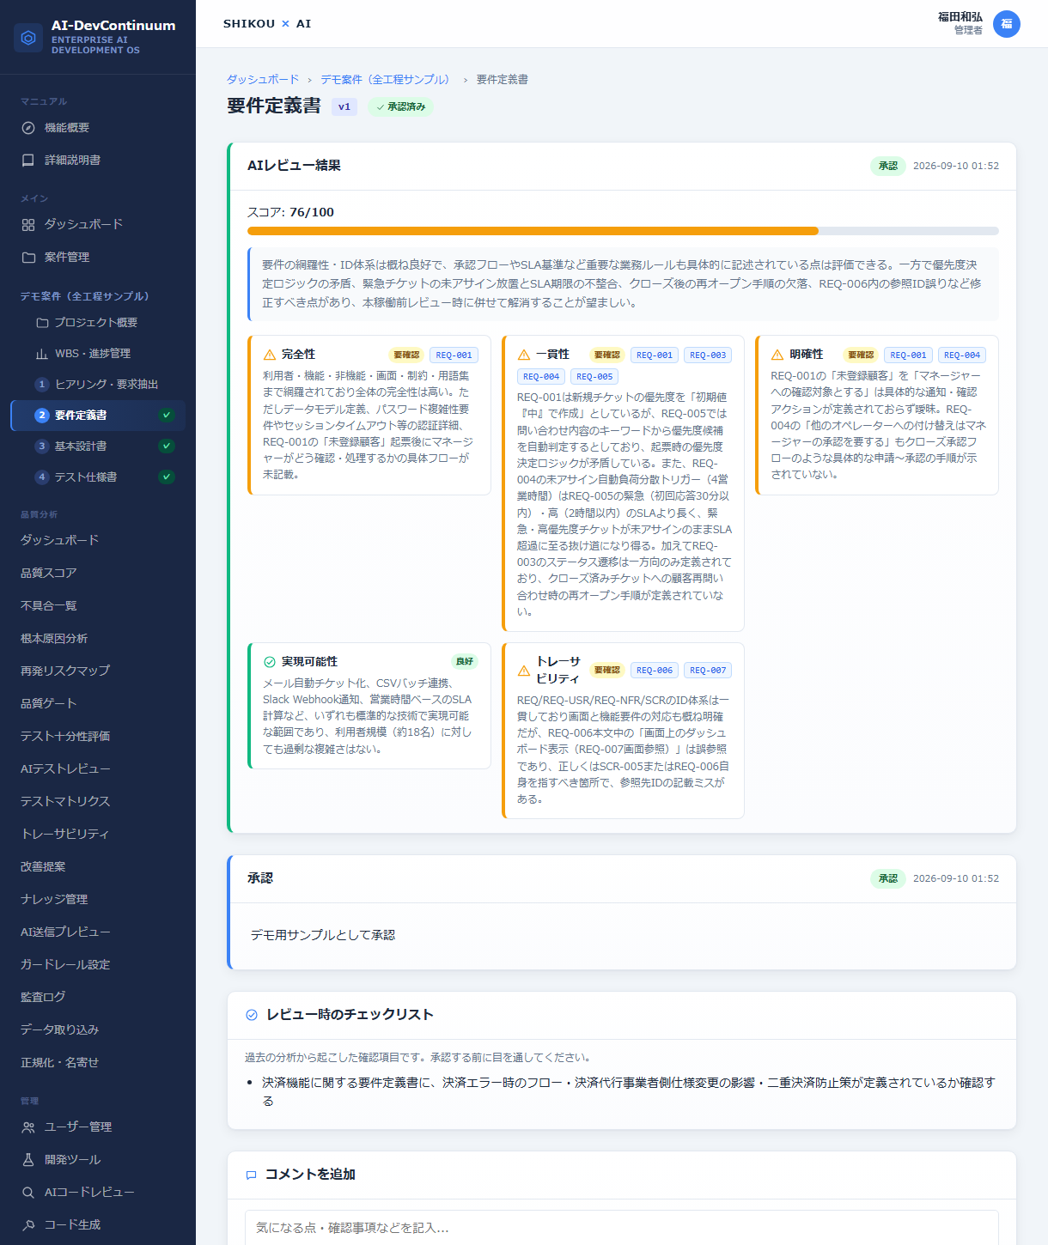Click check icon on 実現可能性 card

(x=270, y=662)
